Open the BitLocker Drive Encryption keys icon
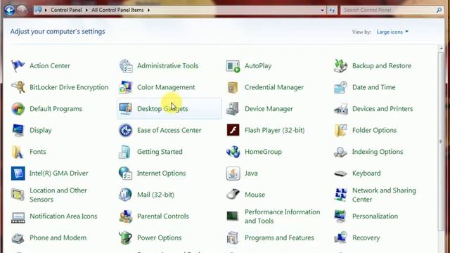The width and height of the screenshot is (450, 253). click(18, 87)
